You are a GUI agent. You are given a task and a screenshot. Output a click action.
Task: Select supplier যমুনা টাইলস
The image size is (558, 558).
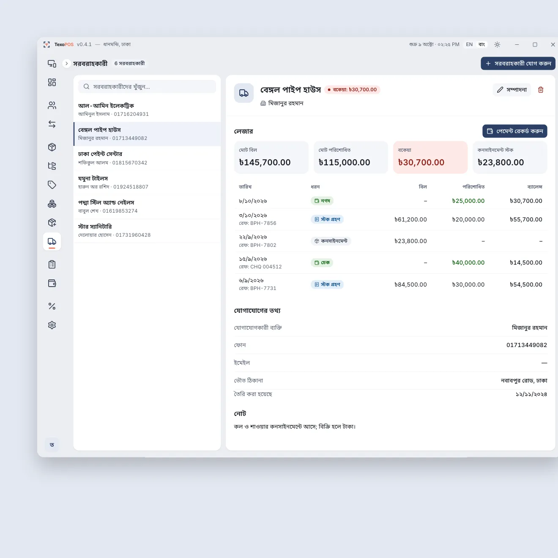tap(147, 183)
